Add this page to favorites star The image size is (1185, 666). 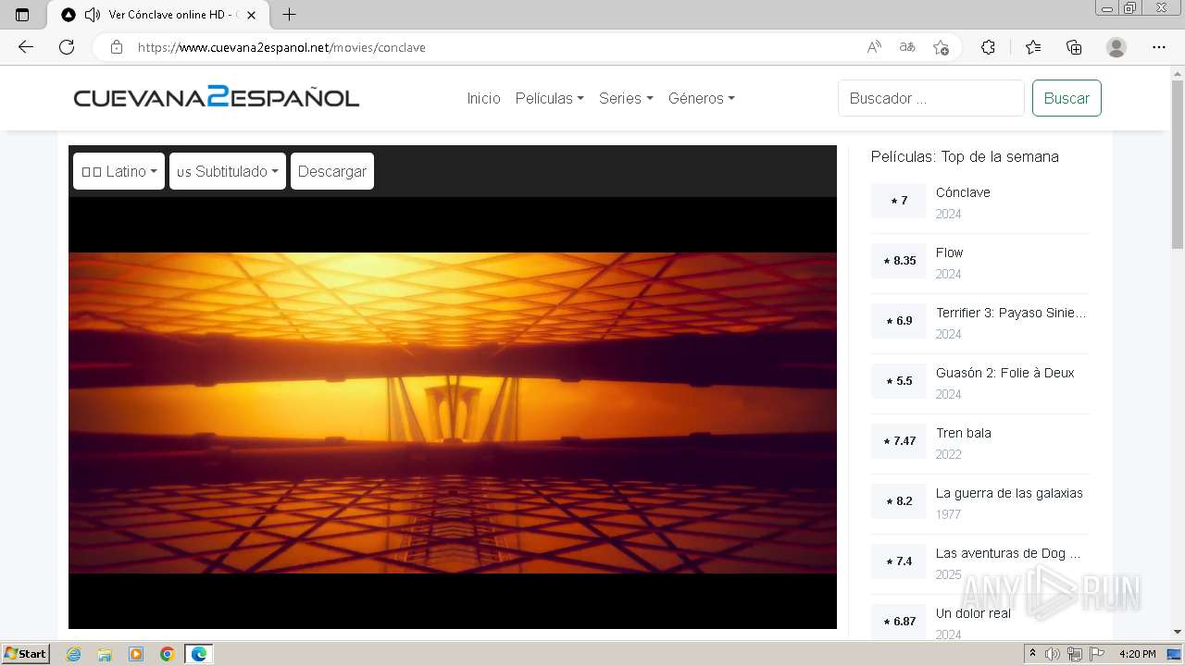tap(941, 47)
